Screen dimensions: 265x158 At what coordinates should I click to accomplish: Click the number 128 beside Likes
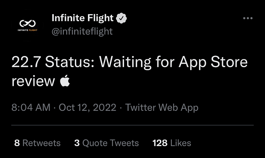(160, 143)
